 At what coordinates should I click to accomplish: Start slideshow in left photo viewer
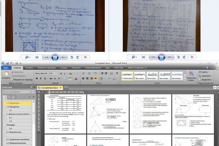[55, 57]
